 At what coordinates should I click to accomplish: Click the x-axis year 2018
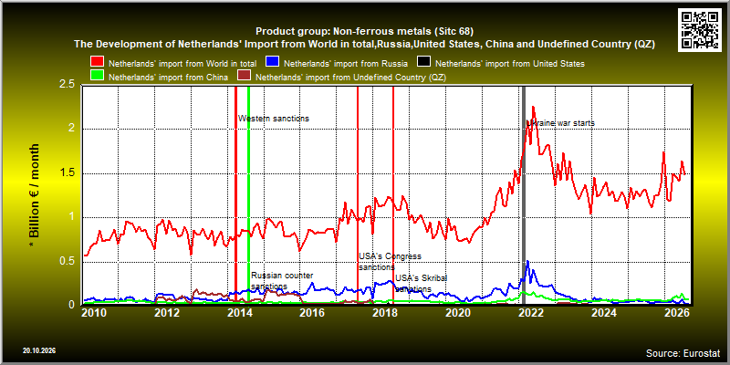coord(385,313)
